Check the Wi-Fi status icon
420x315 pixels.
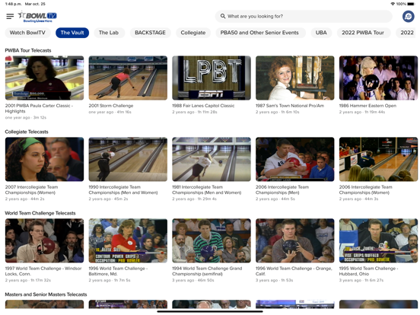pos(393,4)
